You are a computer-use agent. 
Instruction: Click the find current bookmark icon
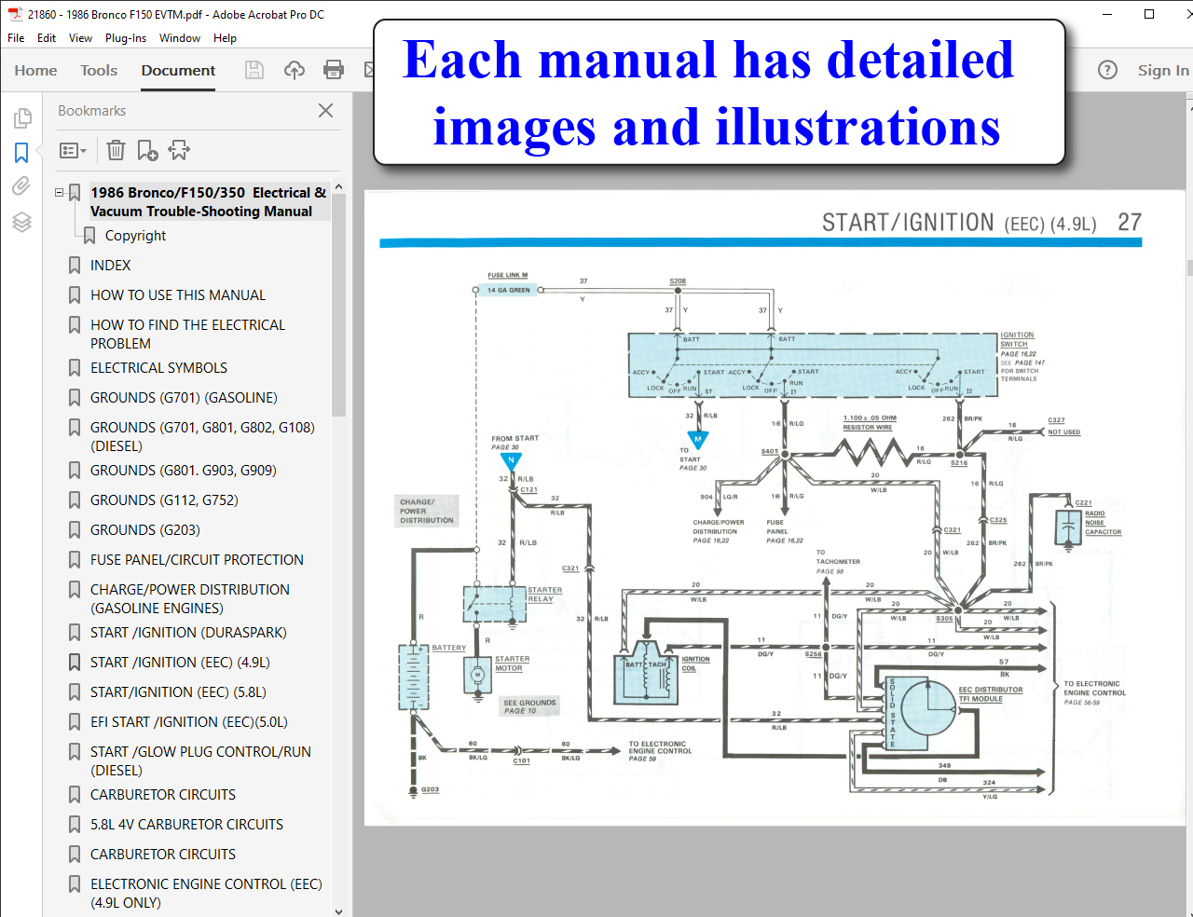(179, 150)
